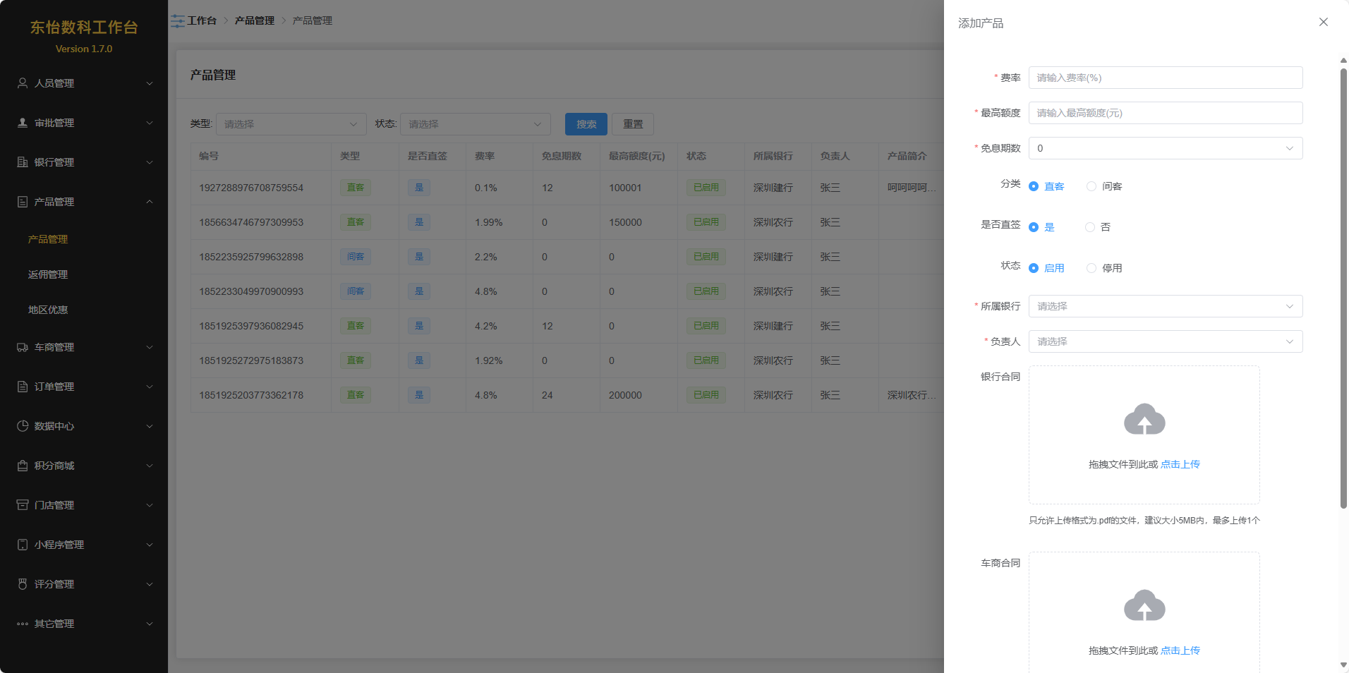Open the 负责人 dropdown
Image resolution: width=1349 pixels, height=673 pixels.
pyautogui.click(x=1165, y=341)
